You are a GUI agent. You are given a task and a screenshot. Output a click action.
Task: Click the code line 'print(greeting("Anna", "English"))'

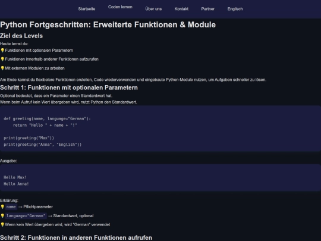point(43,145)
